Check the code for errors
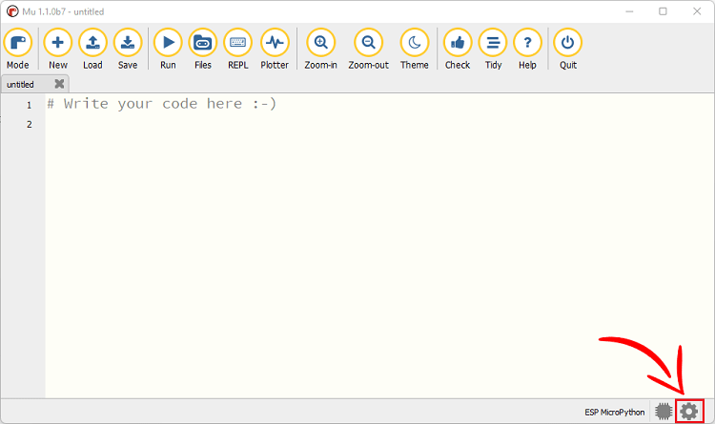The height and width of the screenshot is (424, 715). click(458, 49)
